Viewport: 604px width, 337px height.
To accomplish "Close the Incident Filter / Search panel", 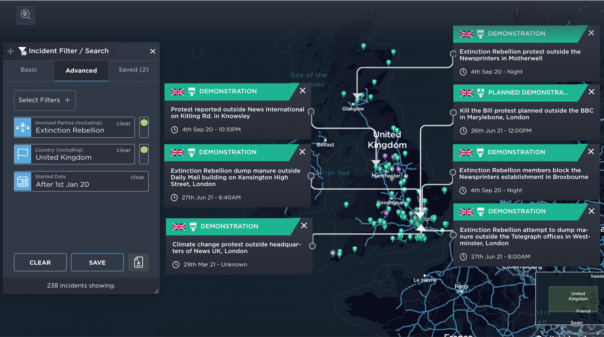I will tap(153, 51).
